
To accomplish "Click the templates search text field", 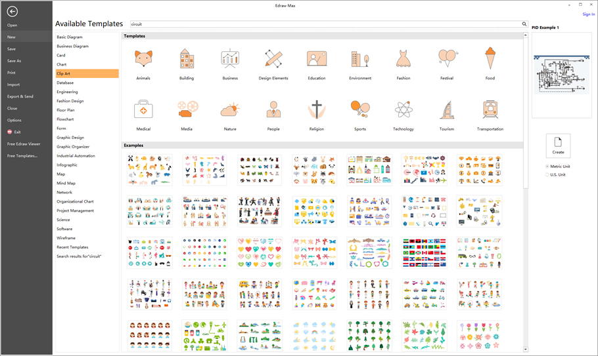I will click(325, 24).
